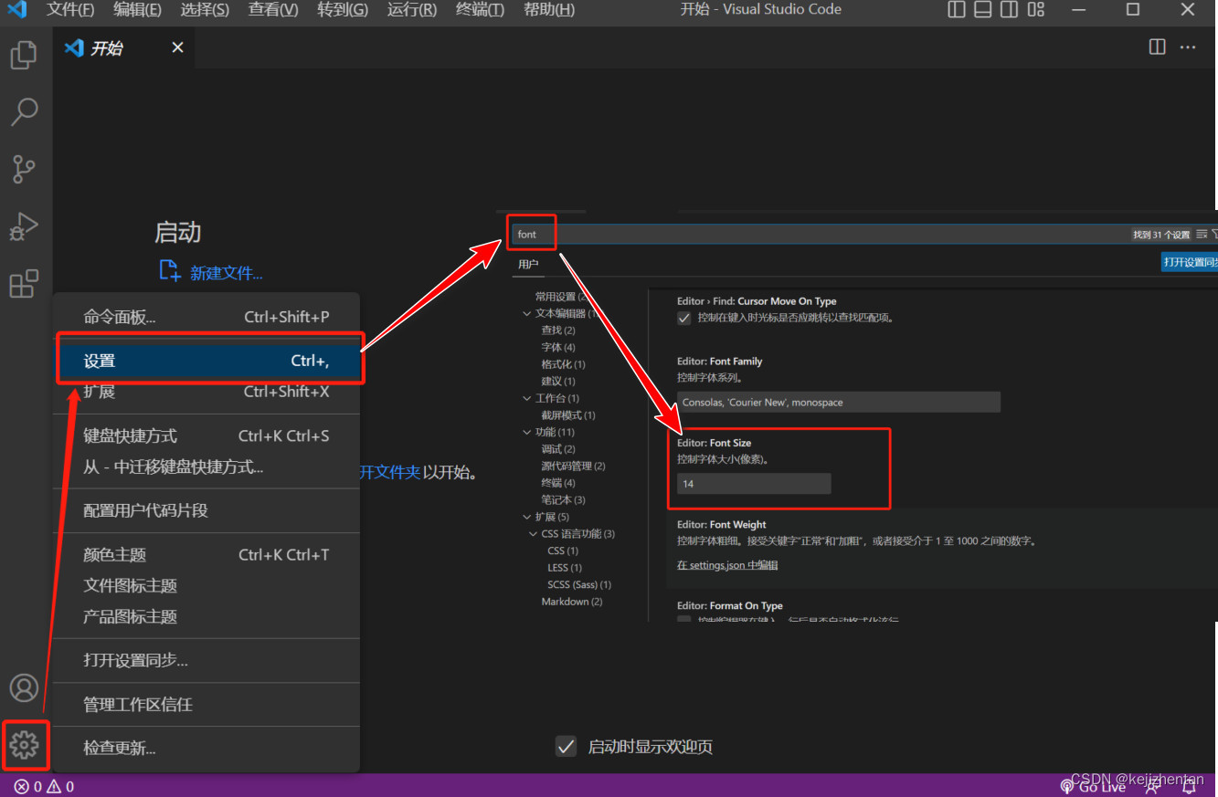Open the 终端(T) menu
This screenshot has height=797, width=1218.
pos(480,10)
